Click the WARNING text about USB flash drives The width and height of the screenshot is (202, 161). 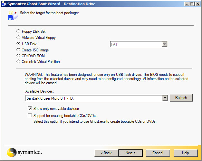pos(106,79)
